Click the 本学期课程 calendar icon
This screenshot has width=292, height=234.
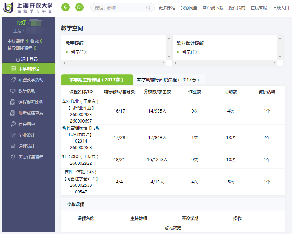pos(13,68)
